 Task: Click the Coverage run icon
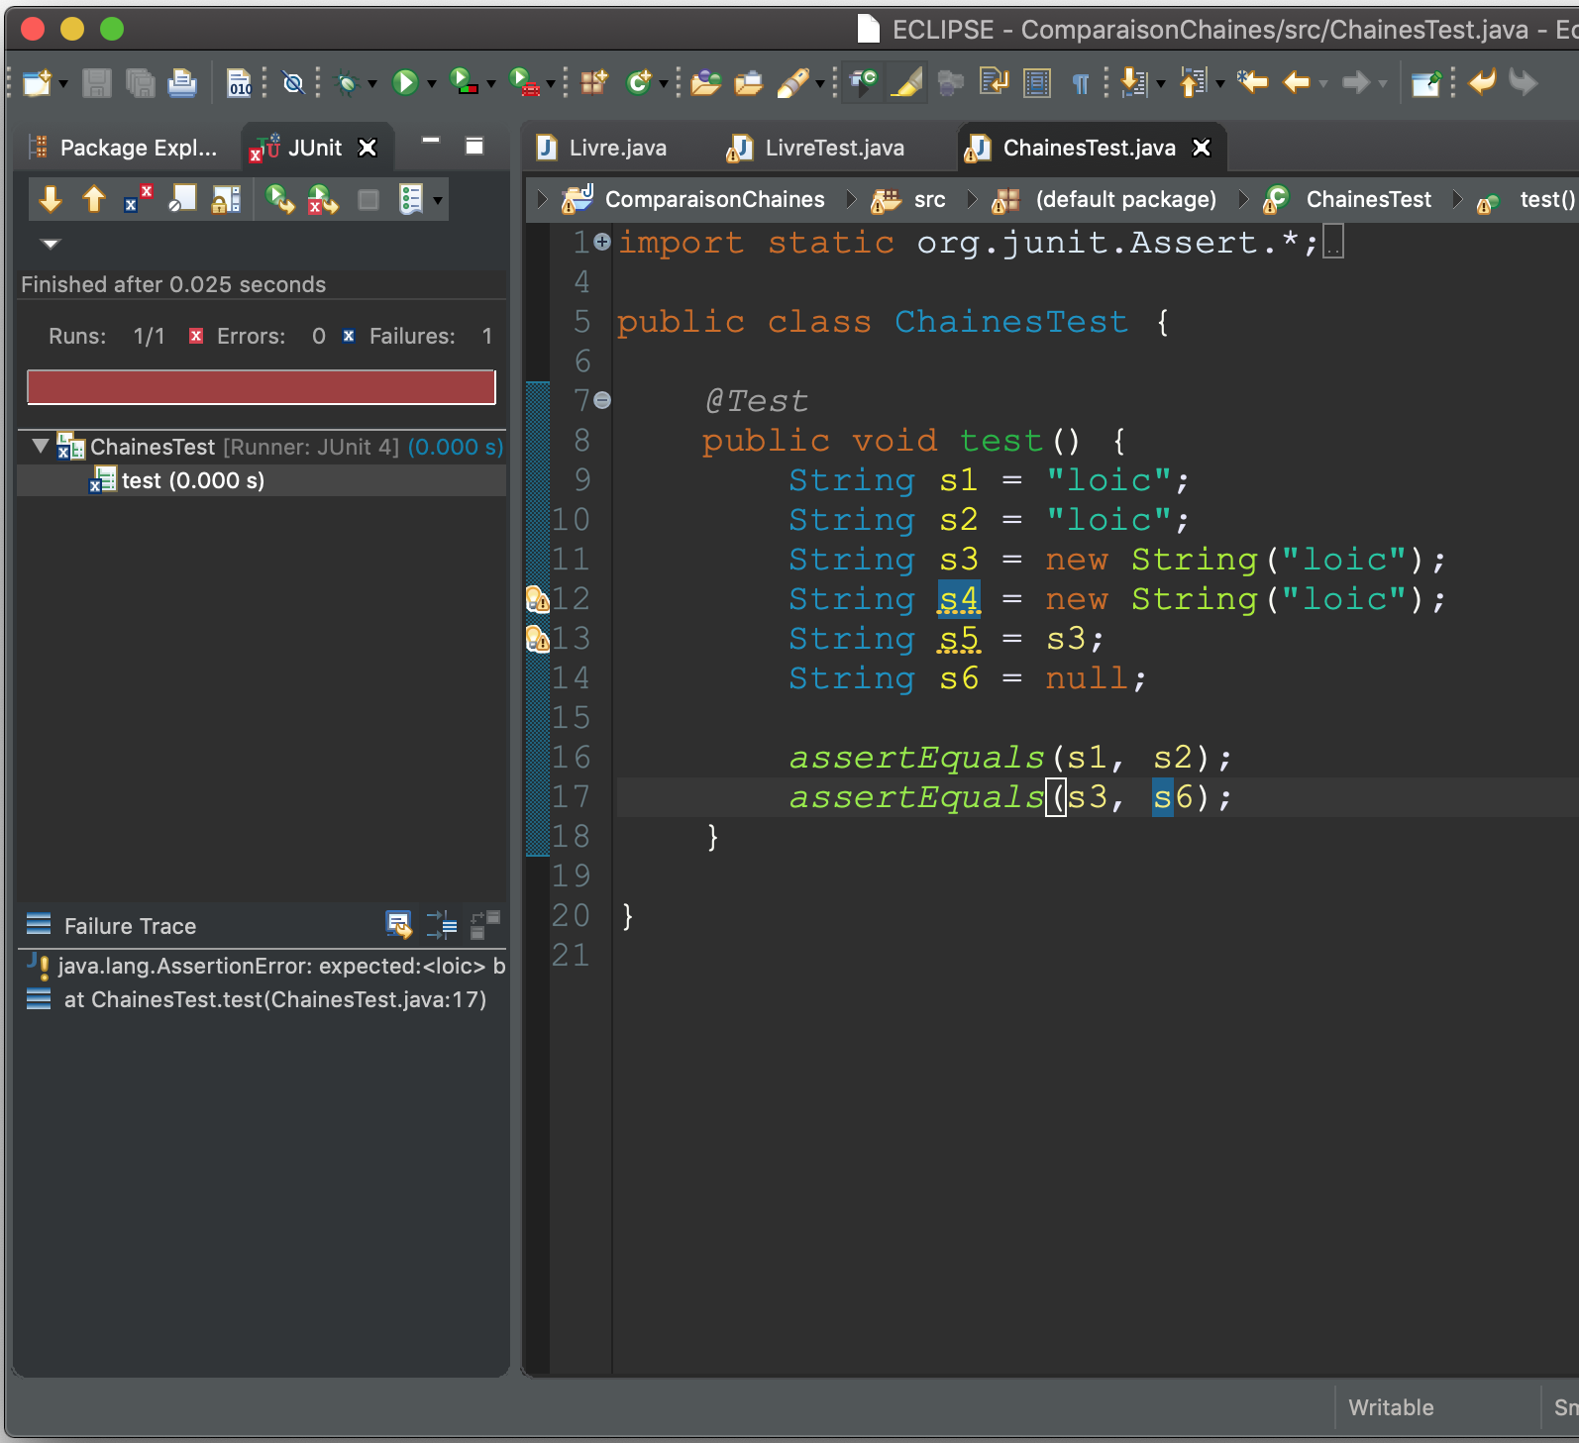tap(464, 82)
